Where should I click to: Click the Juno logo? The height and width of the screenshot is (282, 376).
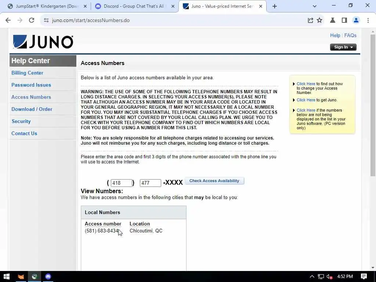click(43, 42)
